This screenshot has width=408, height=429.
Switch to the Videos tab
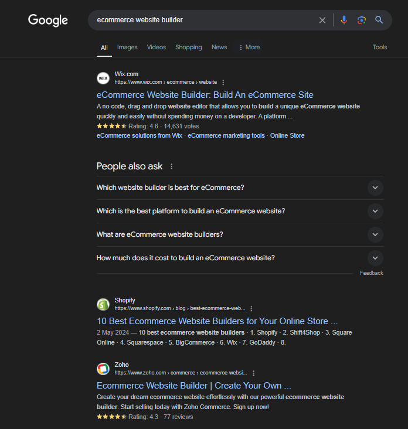157,47
